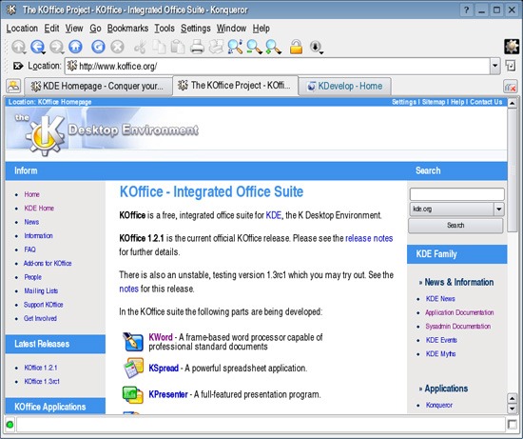Click the Print icon in the toolbar

[x=197, y=47]
